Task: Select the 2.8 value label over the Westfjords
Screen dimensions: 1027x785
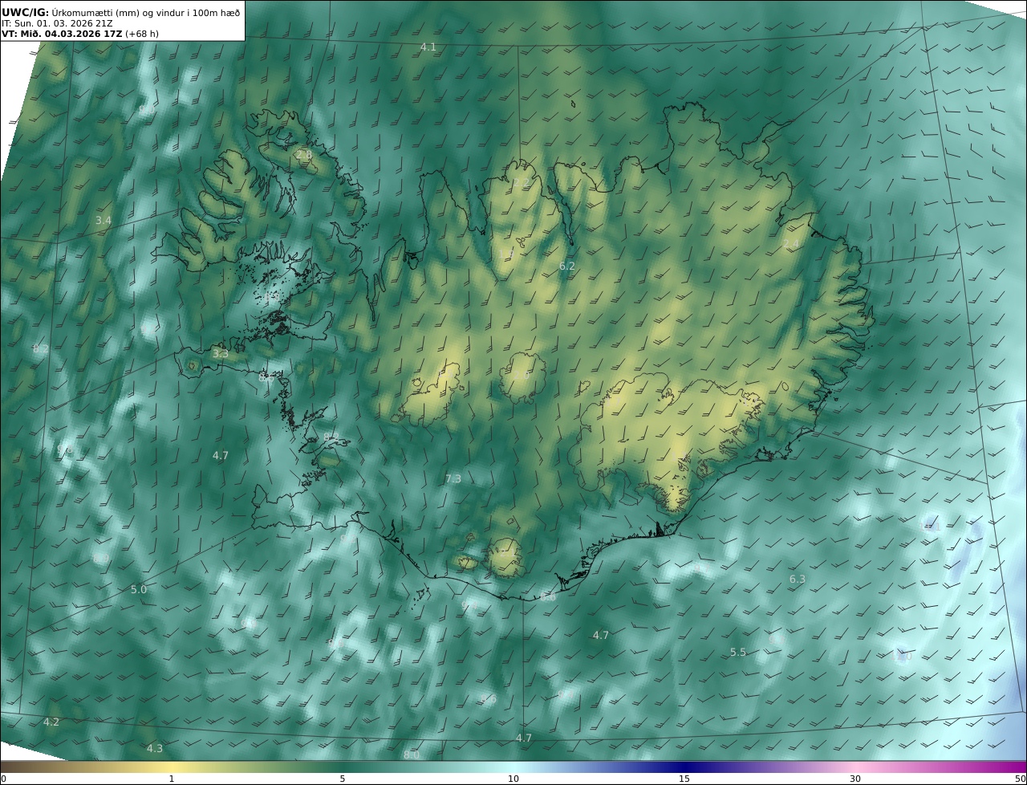Action: click(303, 154)
